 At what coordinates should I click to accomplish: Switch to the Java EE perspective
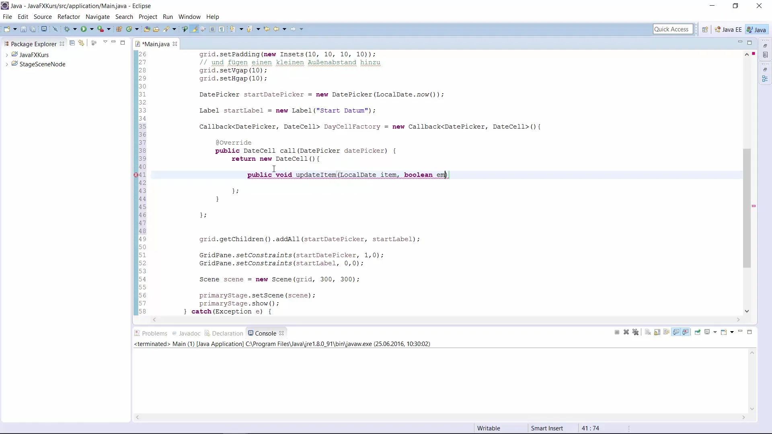click(x=728, y=30)
